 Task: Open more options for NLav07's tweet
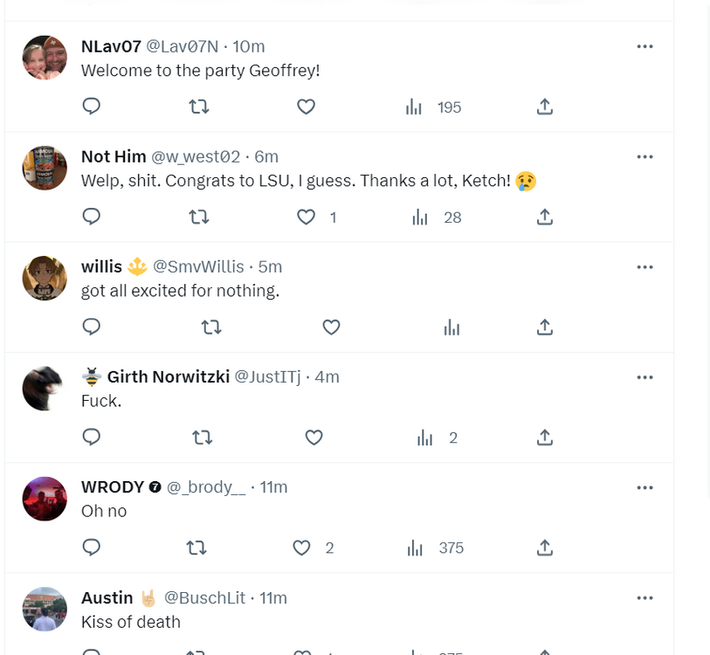[x=645, y=46]
